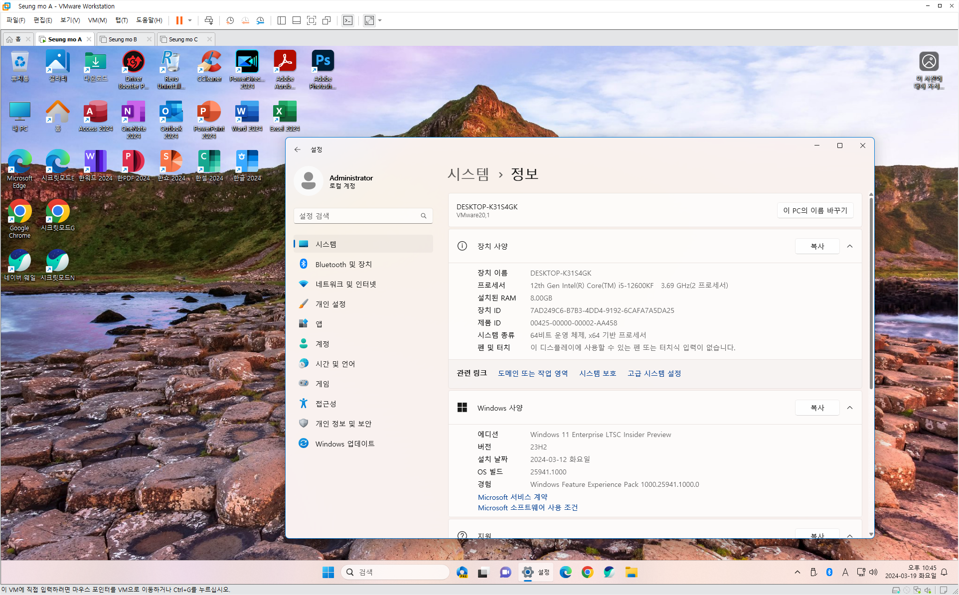959x595 pixels.
Task: Click Send Ctrl+Alt+Del toolbar icon
Action: (209, 20)
